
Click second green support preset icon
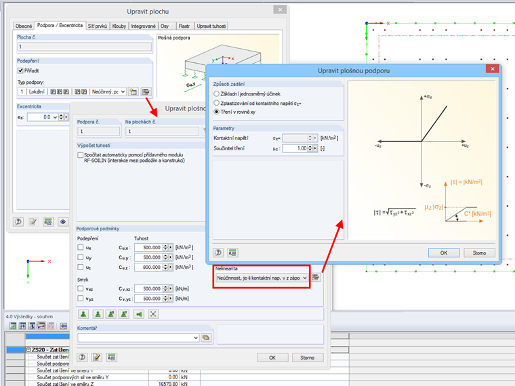tap(98, 314)
